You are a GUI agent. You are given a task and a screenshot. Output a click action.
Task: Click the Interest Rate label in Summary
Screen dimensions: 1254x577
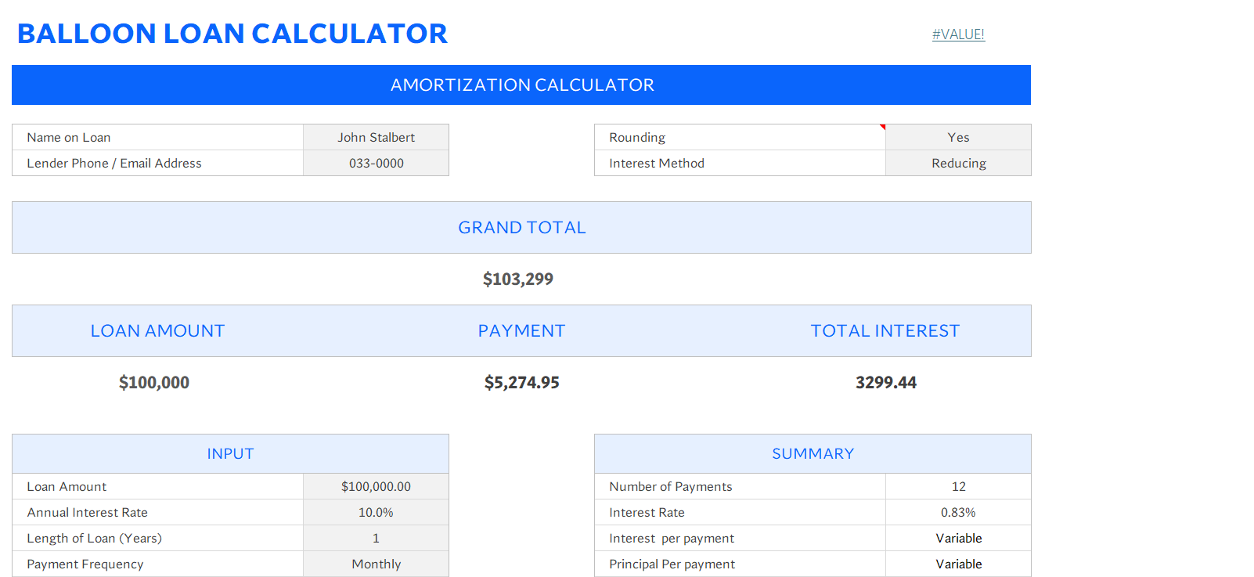(x=647, y=512)
